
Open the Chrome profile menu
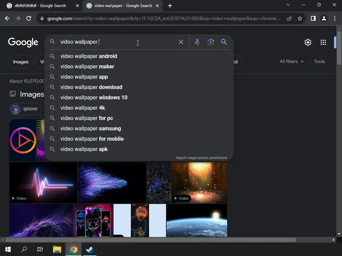click(324, 19)
